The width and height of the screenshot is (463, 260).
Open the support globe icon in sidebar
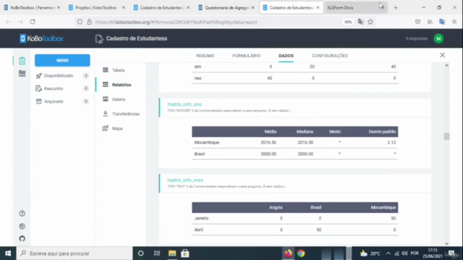coord(22,226)
